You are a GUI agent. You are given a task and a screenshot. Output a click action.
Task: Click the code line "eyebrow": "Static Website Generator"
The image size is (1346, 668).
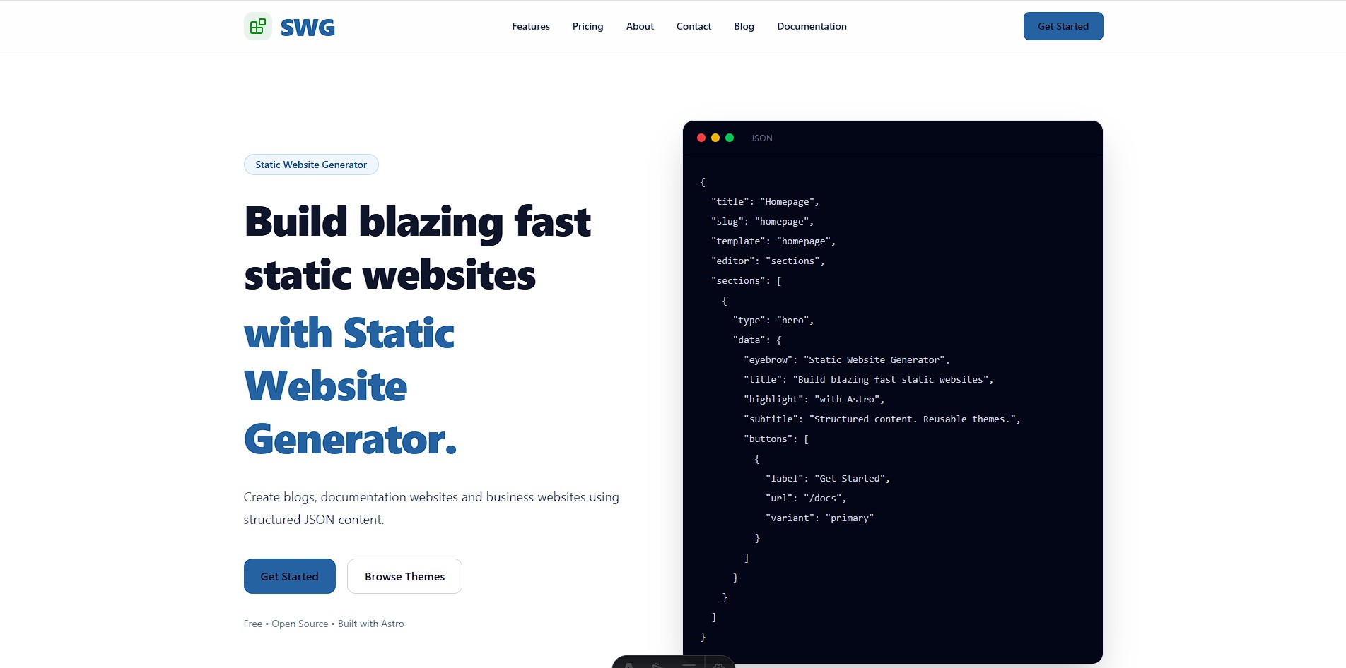(847, 359)
